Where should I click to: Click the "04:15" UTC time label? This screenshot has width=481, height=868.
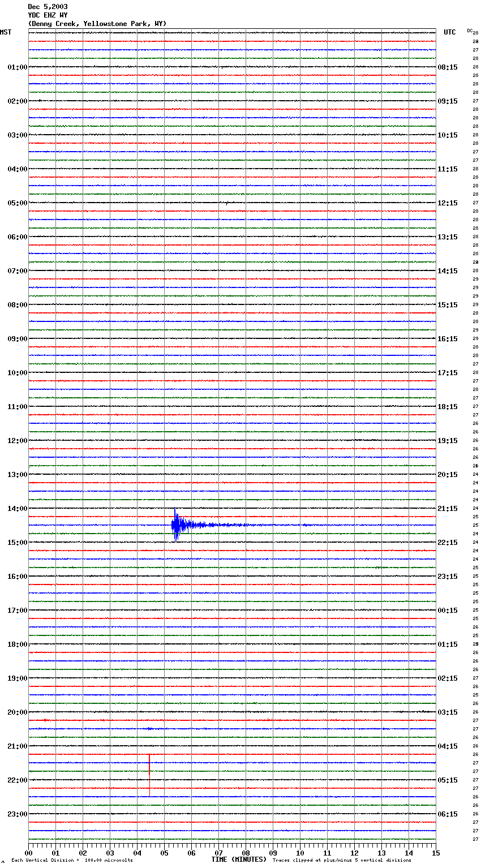(448, 746)
